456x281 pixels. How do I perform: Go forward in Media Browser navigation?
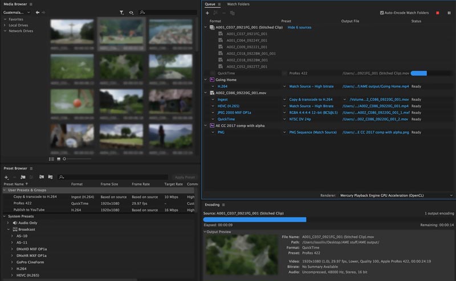tap(44, 13)
